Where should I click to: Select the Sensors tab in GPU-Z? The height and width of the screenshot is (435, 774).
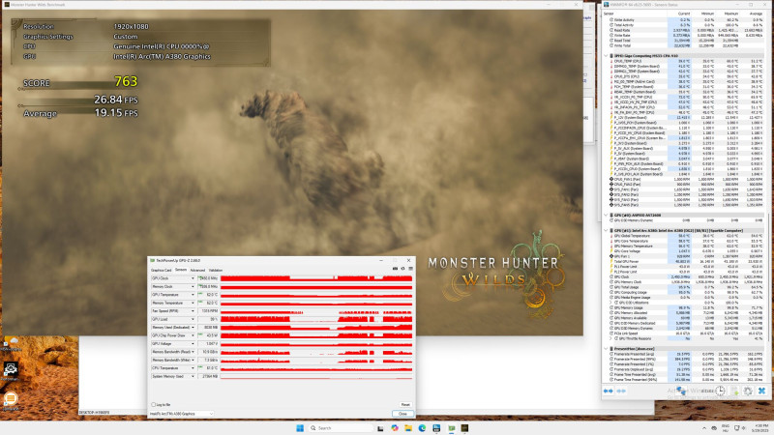click(181, 271)
